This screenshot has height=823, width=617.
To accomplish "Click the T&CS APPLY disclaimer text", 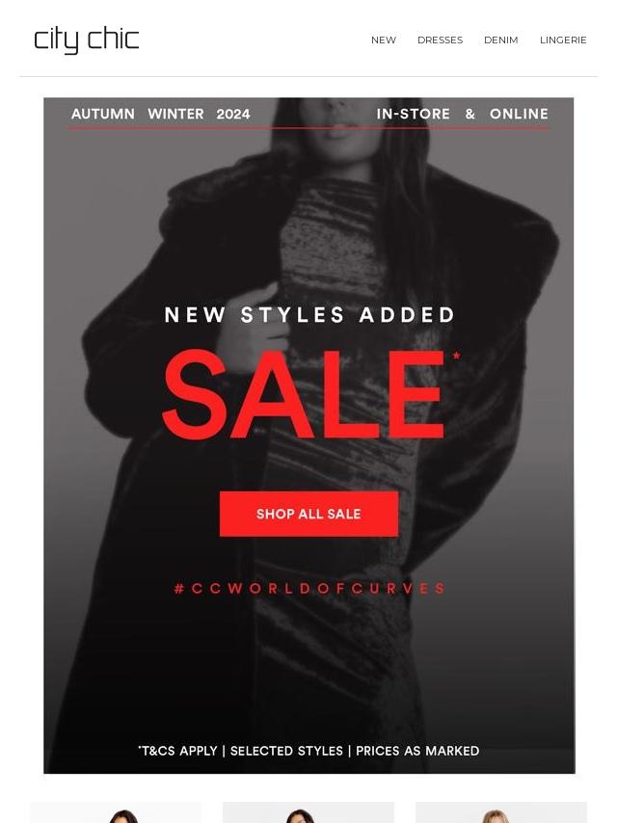I will (177, 751).
